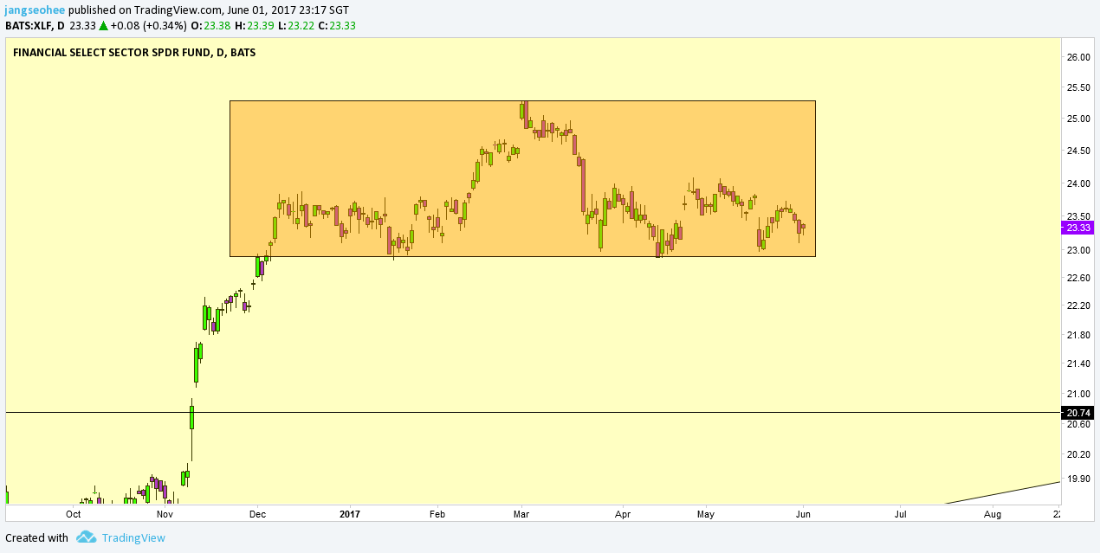Click the 24.50 price axis label
The height and width of the screenshot is (553, 1100).
click(1078, 151)
